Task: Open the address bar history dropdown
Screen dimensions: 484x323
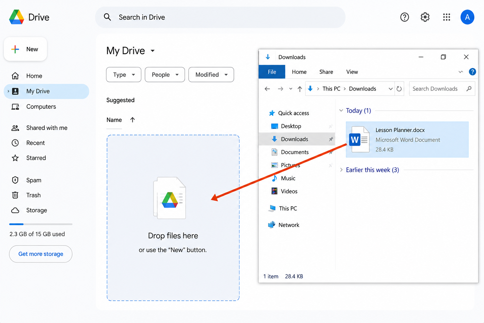Action: (x=391, y=89)
